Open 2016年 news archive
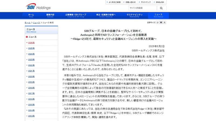The image size is (216, 121). pos(31,99)
